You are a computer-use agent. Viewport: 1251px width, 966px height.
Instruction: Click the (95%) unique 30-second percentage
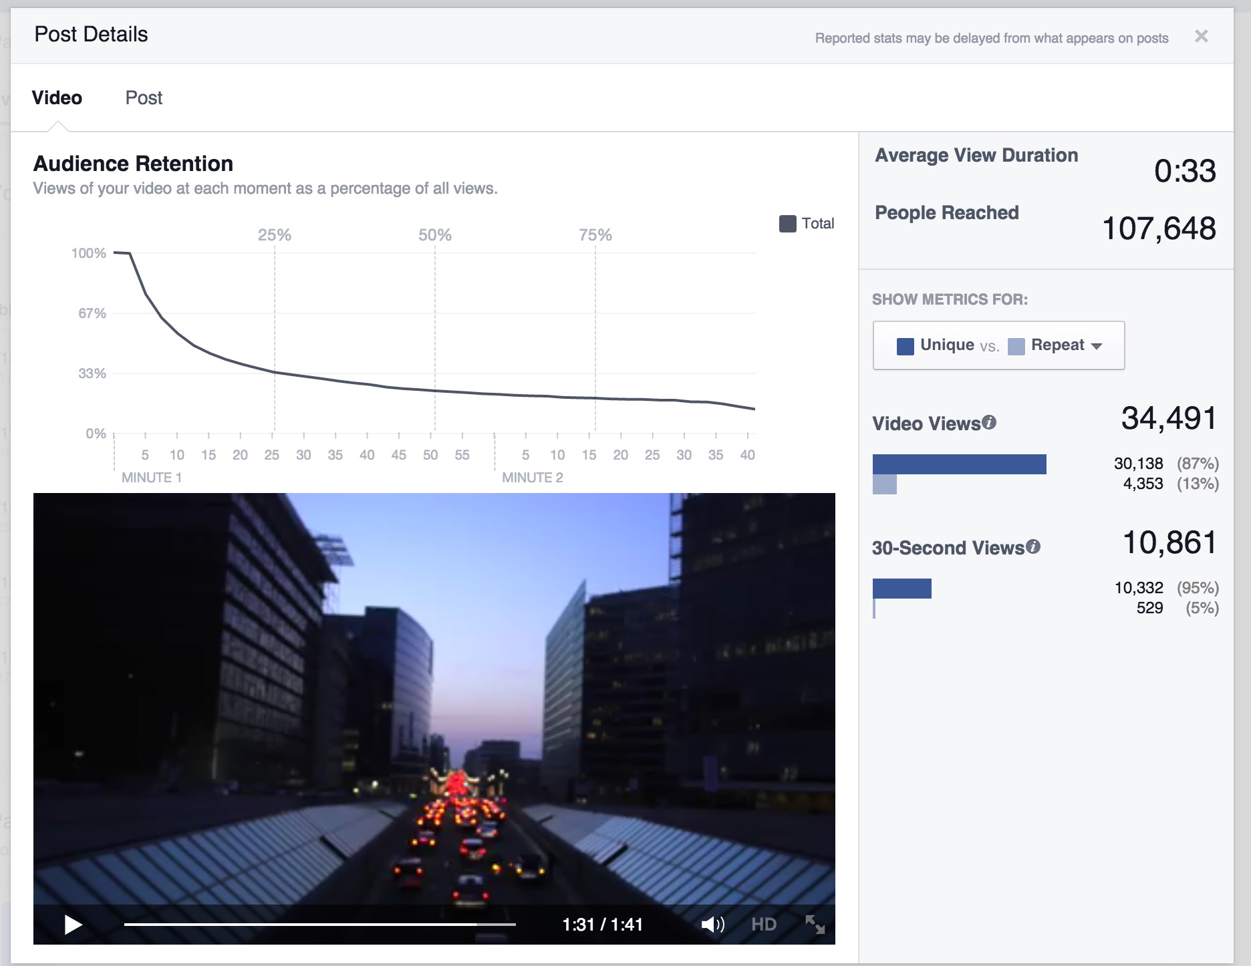(x=1198, y=588)
